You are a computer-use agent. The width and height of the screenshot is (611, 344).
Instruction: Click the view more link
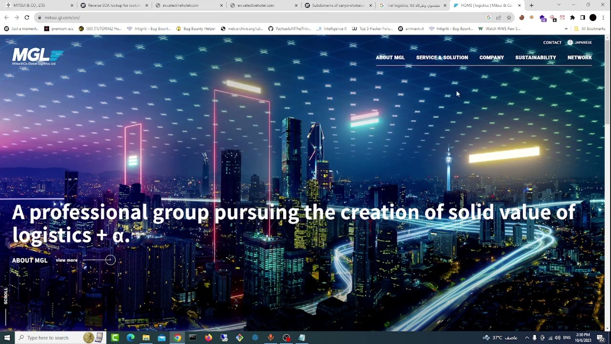66,260
